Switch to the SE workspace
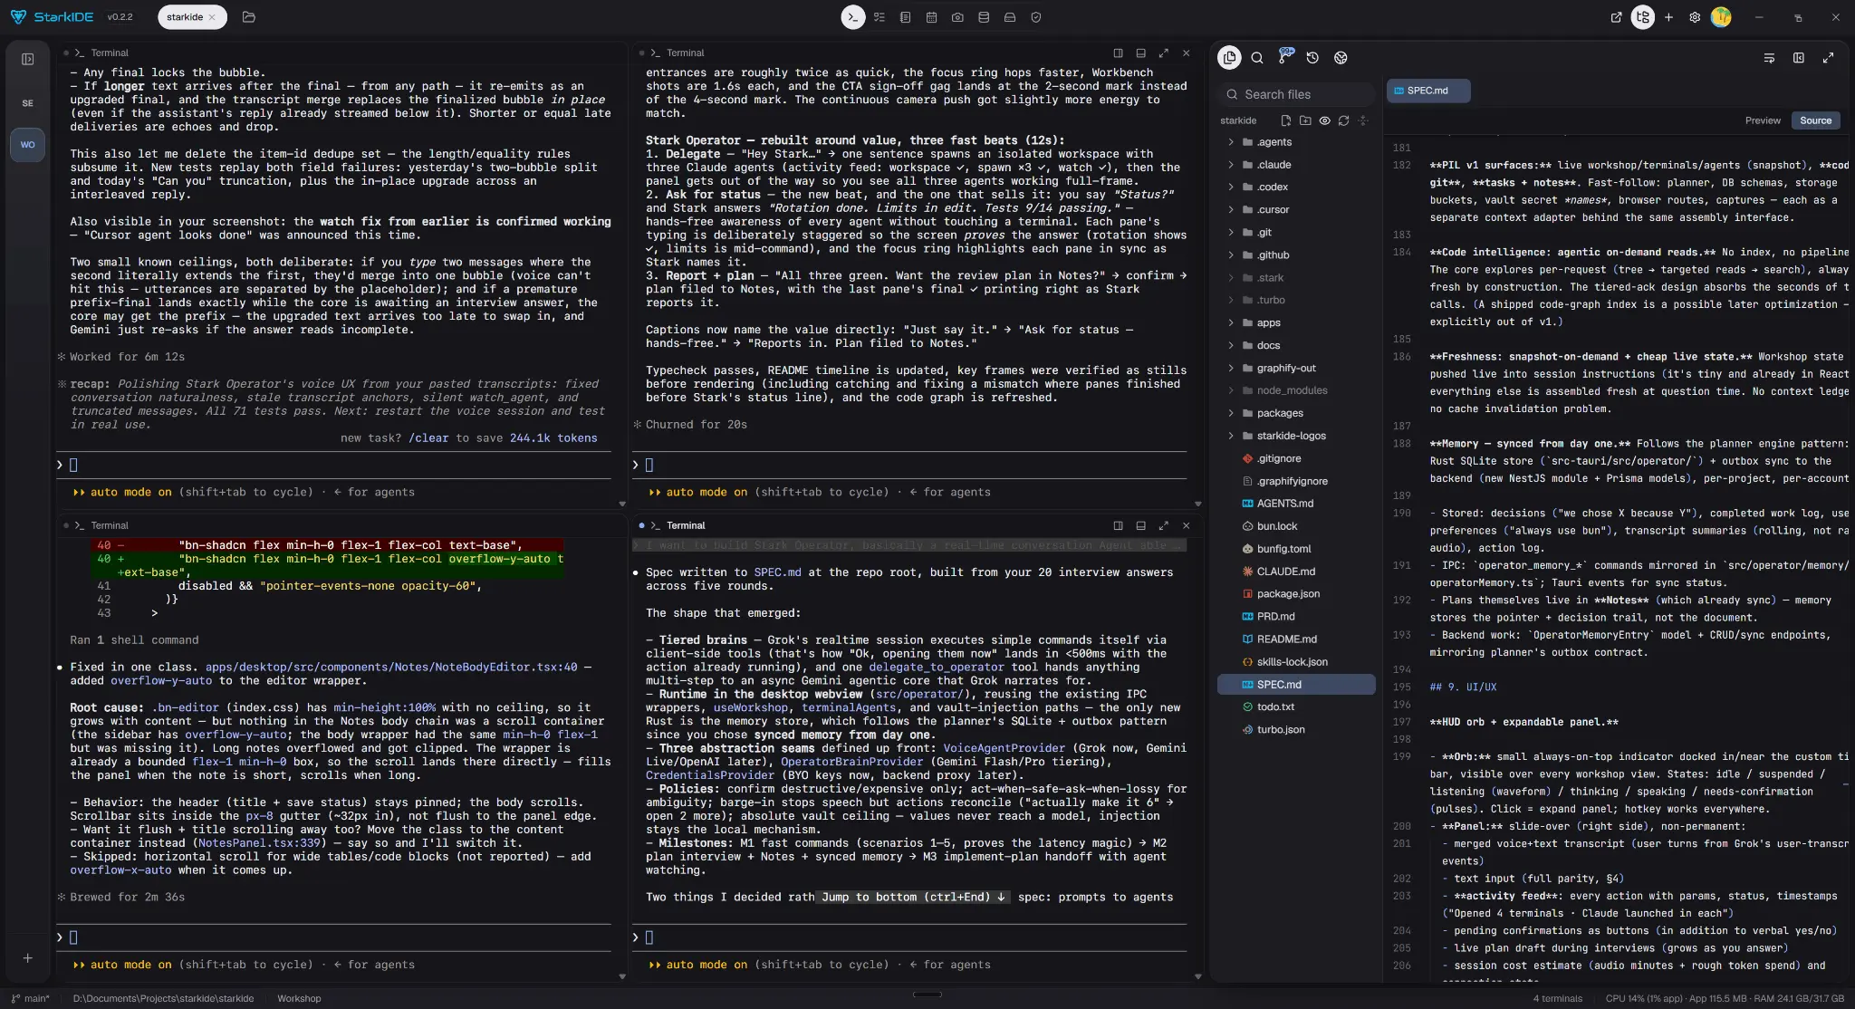 [28, 103]
